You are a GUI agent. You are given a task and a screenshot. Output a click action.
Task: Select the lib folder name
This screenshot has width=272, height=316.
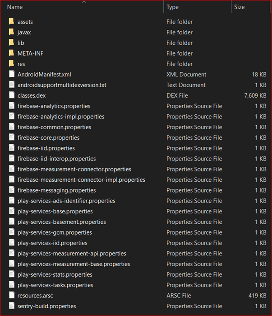click(21, 43)
